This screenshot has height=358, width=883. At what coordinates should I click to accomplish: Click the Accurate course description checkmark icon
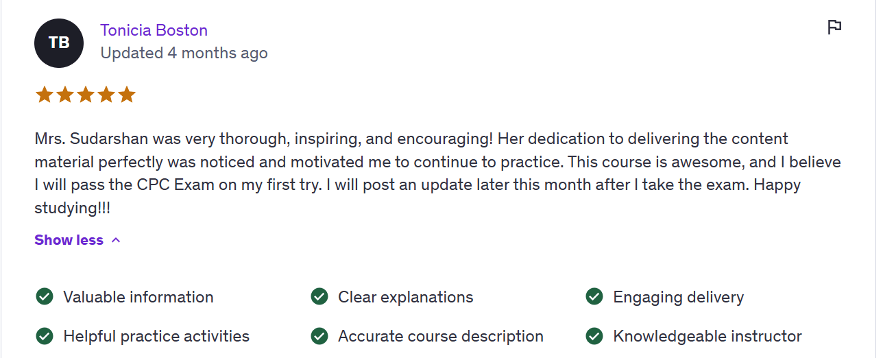pyautogui.click(x=319, y=336)
